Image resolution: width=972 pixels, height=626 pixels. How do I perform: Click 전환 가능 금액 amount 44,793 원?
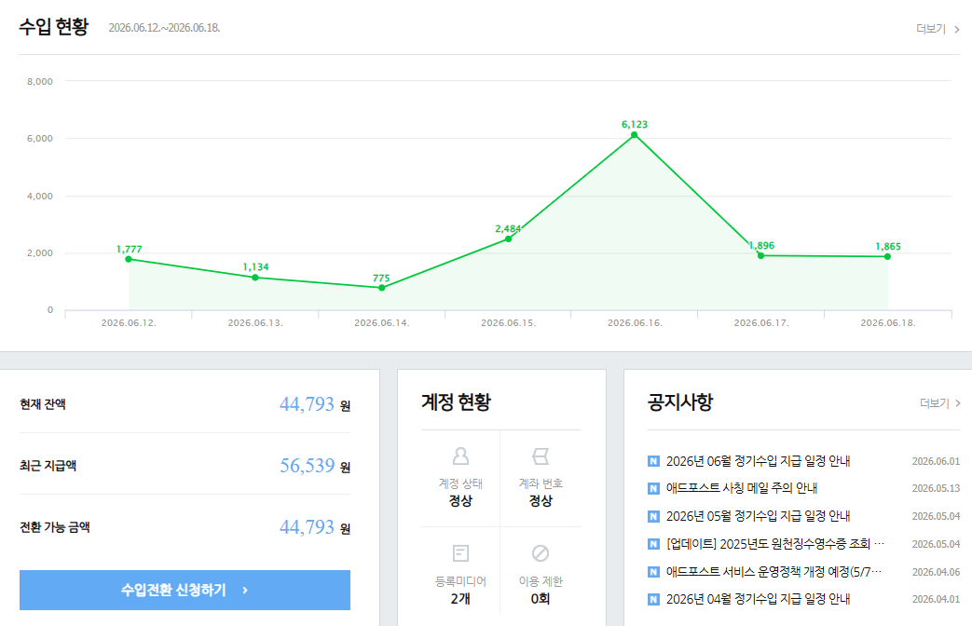(x=315, y=527)
